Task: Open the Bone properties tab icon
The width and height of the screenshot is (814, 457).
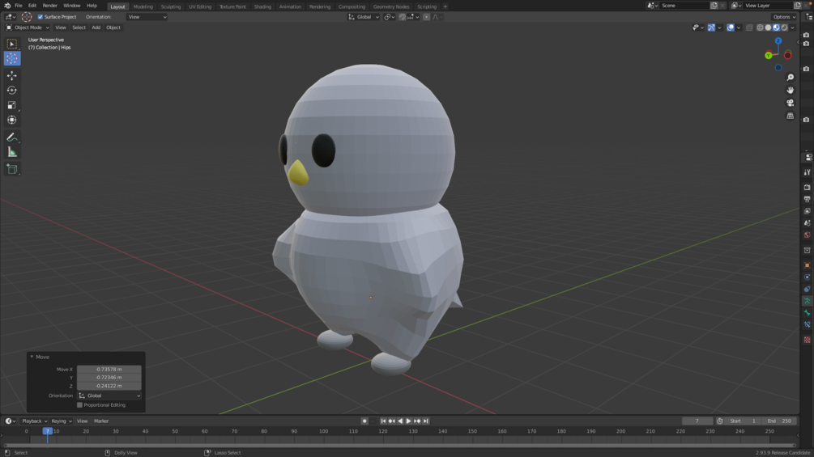Action: tap(808, 313)
